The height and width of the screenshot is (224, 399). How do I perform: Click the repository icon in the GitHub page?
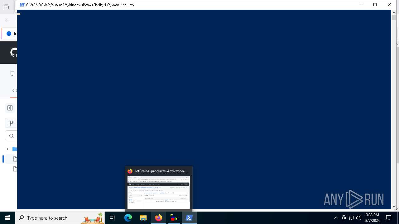[x=12, y=73]
